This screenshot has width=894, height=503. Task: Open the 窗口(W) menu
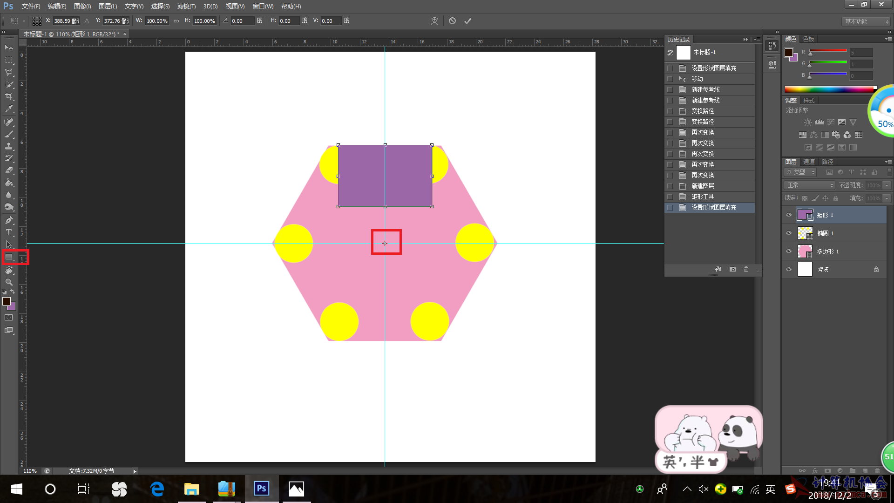point(263,6)
